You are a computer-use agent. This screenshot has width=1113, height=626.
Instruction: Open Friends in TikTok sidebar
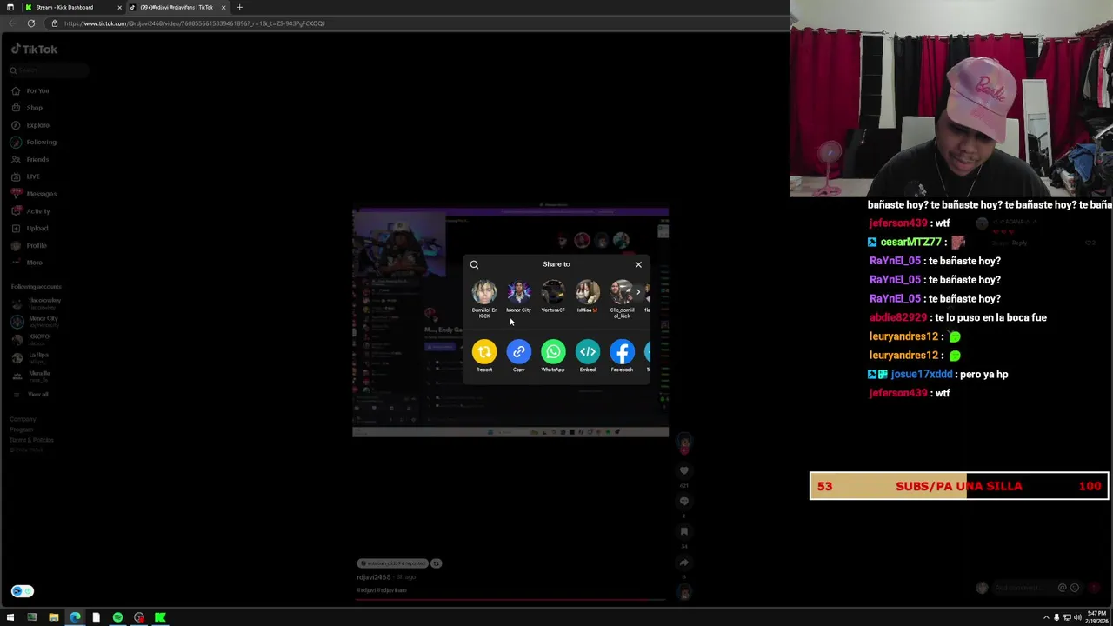[30, 159]
